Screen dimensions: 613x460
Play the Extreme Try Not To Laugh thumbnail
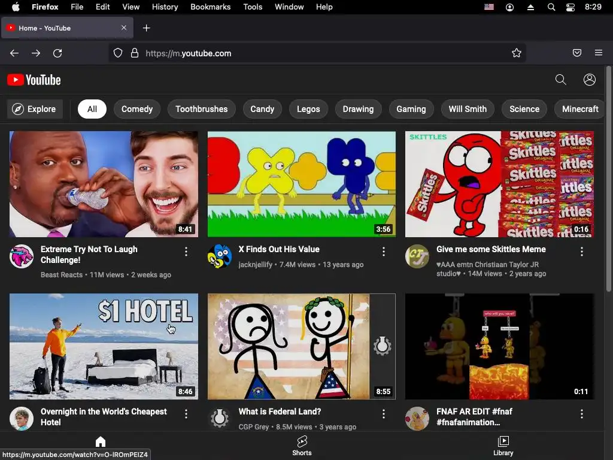click(104, 184)
